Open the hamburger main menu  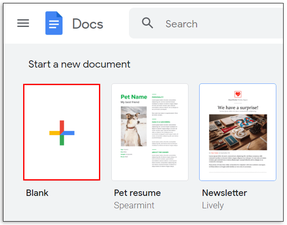pyautogui.click(x=23, y=23)
